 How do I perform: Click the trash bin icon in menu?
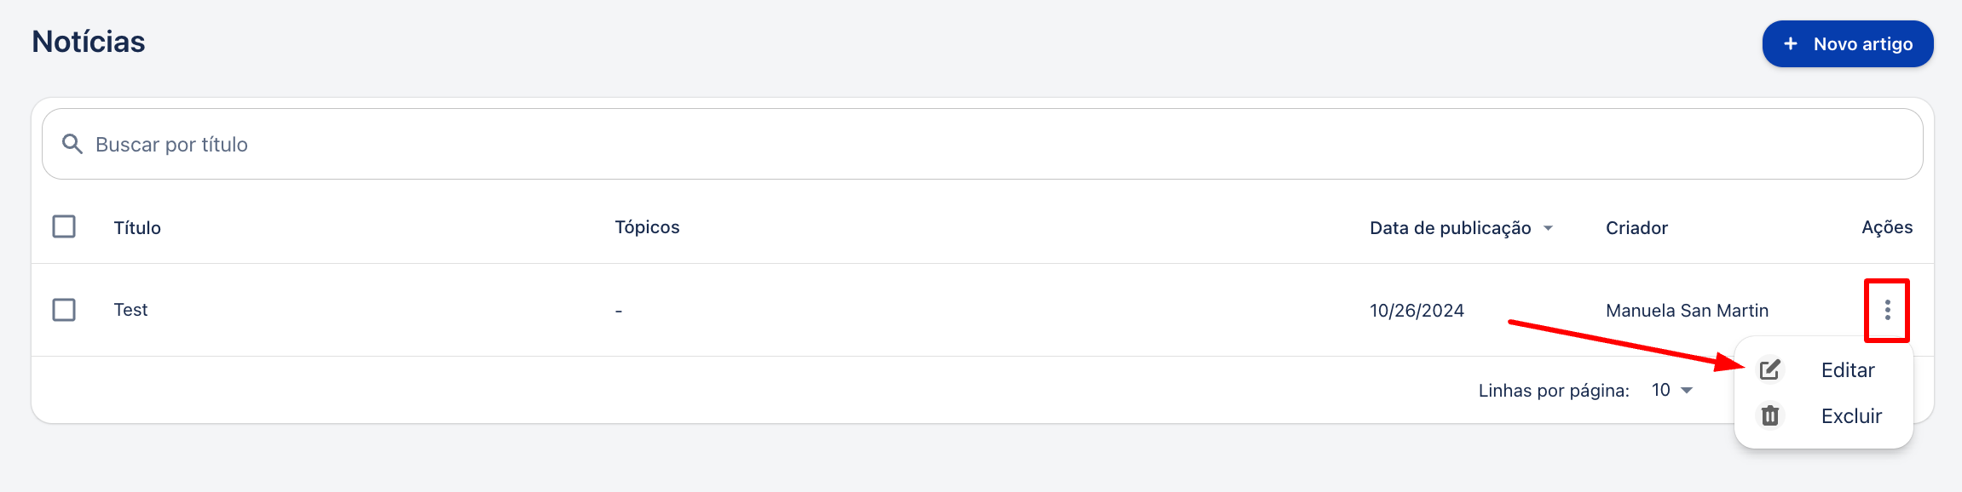1770,415
